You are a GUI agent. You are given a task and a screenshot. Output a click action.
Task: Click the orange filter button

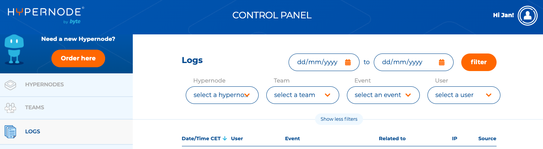[479, 62]
